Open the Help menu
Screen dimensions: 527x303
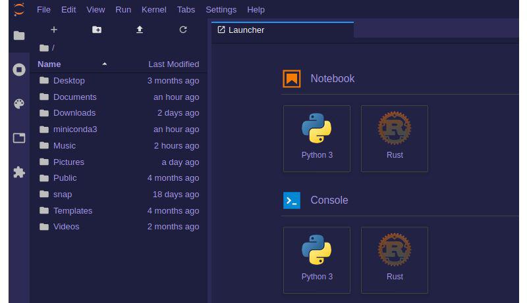(256, 10)
